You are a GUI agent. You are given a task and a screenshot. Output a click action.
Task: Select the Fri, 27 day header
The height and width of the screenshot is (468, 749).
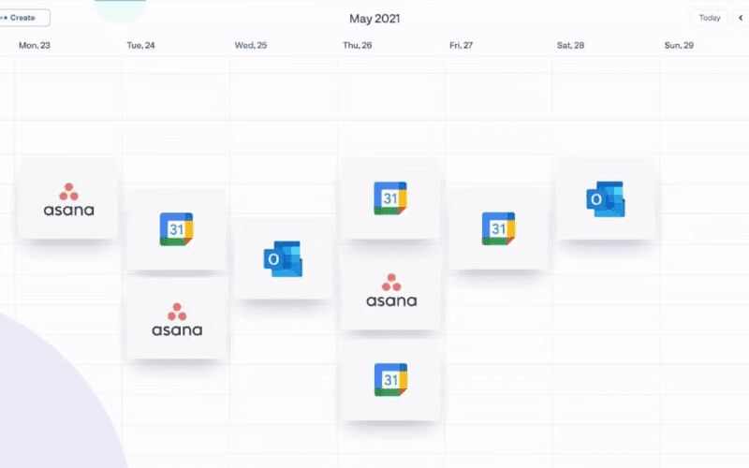point(461,45)
